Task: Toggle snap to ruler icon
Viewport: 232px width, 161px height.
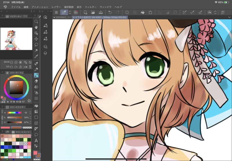Action: click(x=184, y=12)
